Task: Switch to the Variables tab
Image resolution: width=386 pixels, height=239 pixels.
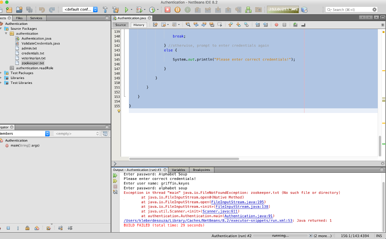Action: (178, 170)
